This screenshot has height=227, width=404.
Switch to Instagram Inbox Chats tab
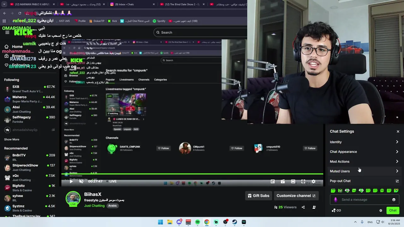(133, 4)
